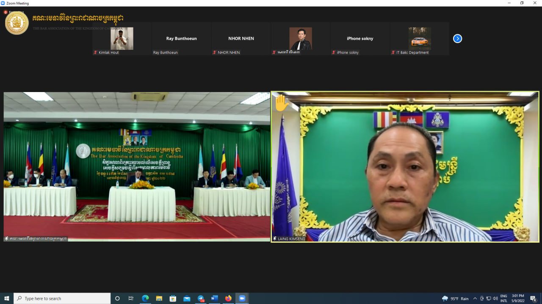Open the Windows Start menu

7,299
